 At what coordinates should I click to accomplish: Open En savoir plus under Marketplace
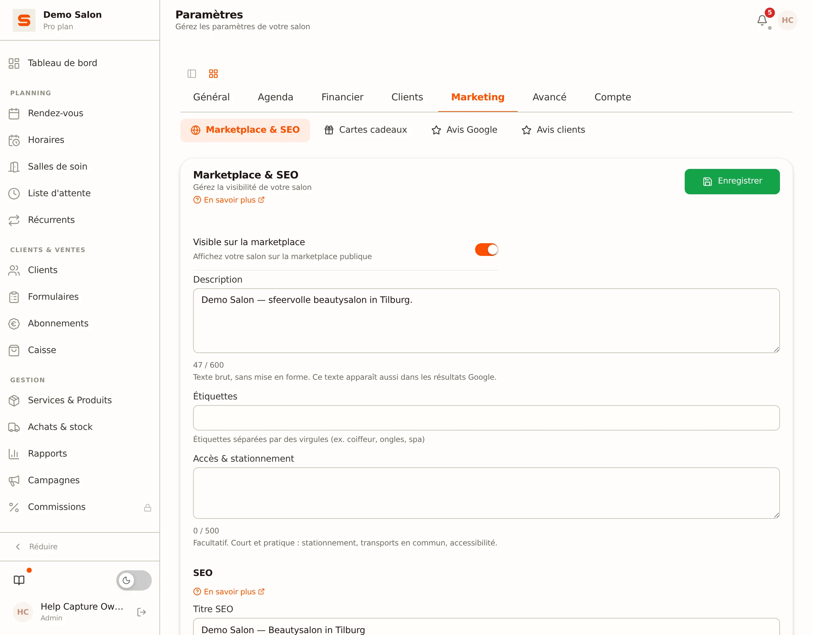click(229, 200)
